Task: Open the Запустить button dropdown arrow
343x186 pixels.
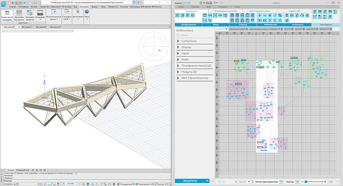Action: click(207, 181)
